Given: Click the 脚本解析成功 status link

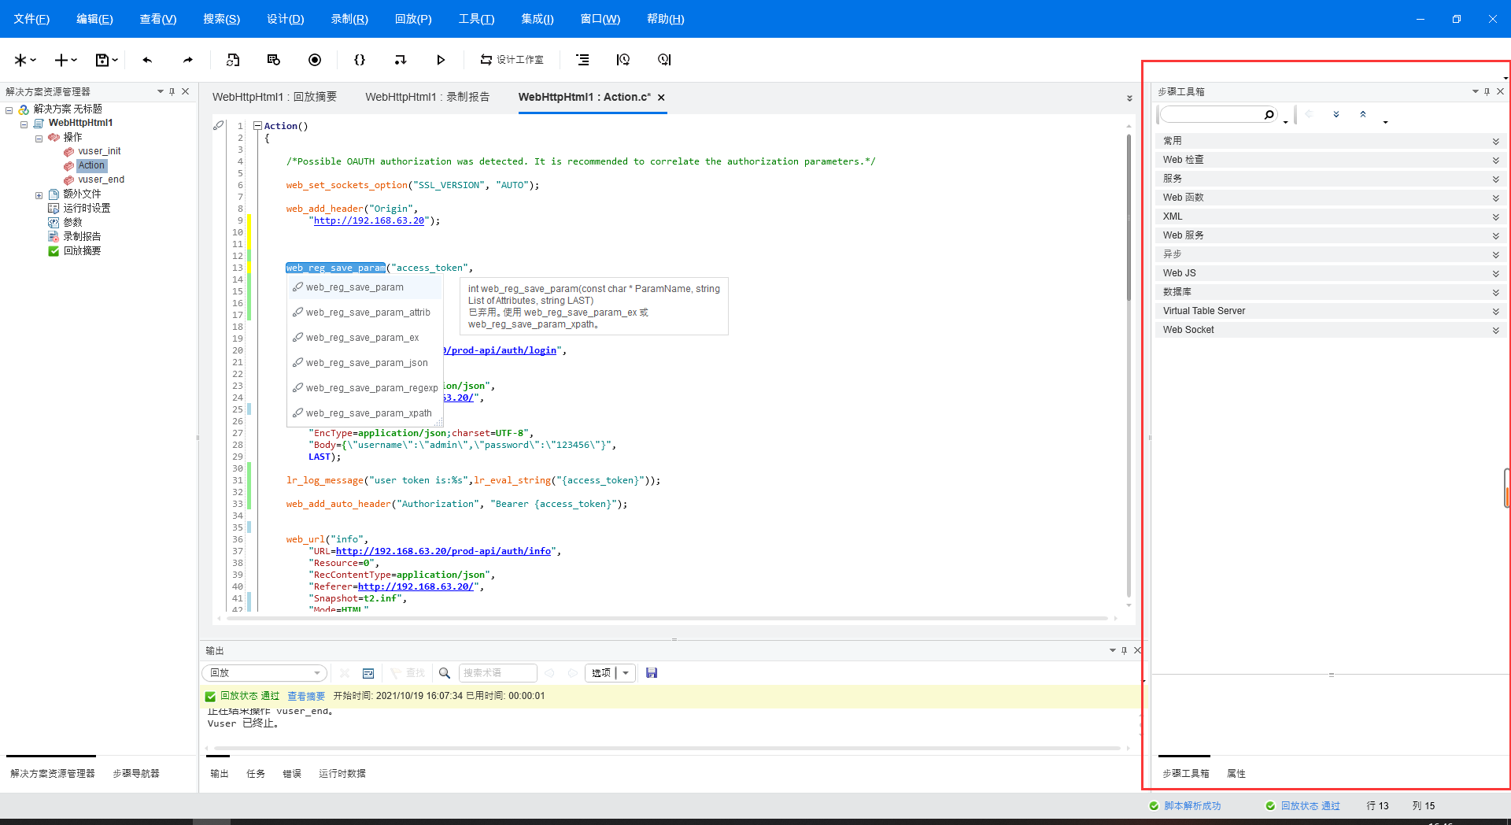Looking at the screenshot, I should [1194, 805].
